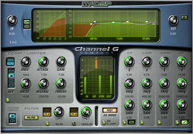Click the IN level value 0.00
The height and width of the screenshot is (134, 193).
point(12,34)
